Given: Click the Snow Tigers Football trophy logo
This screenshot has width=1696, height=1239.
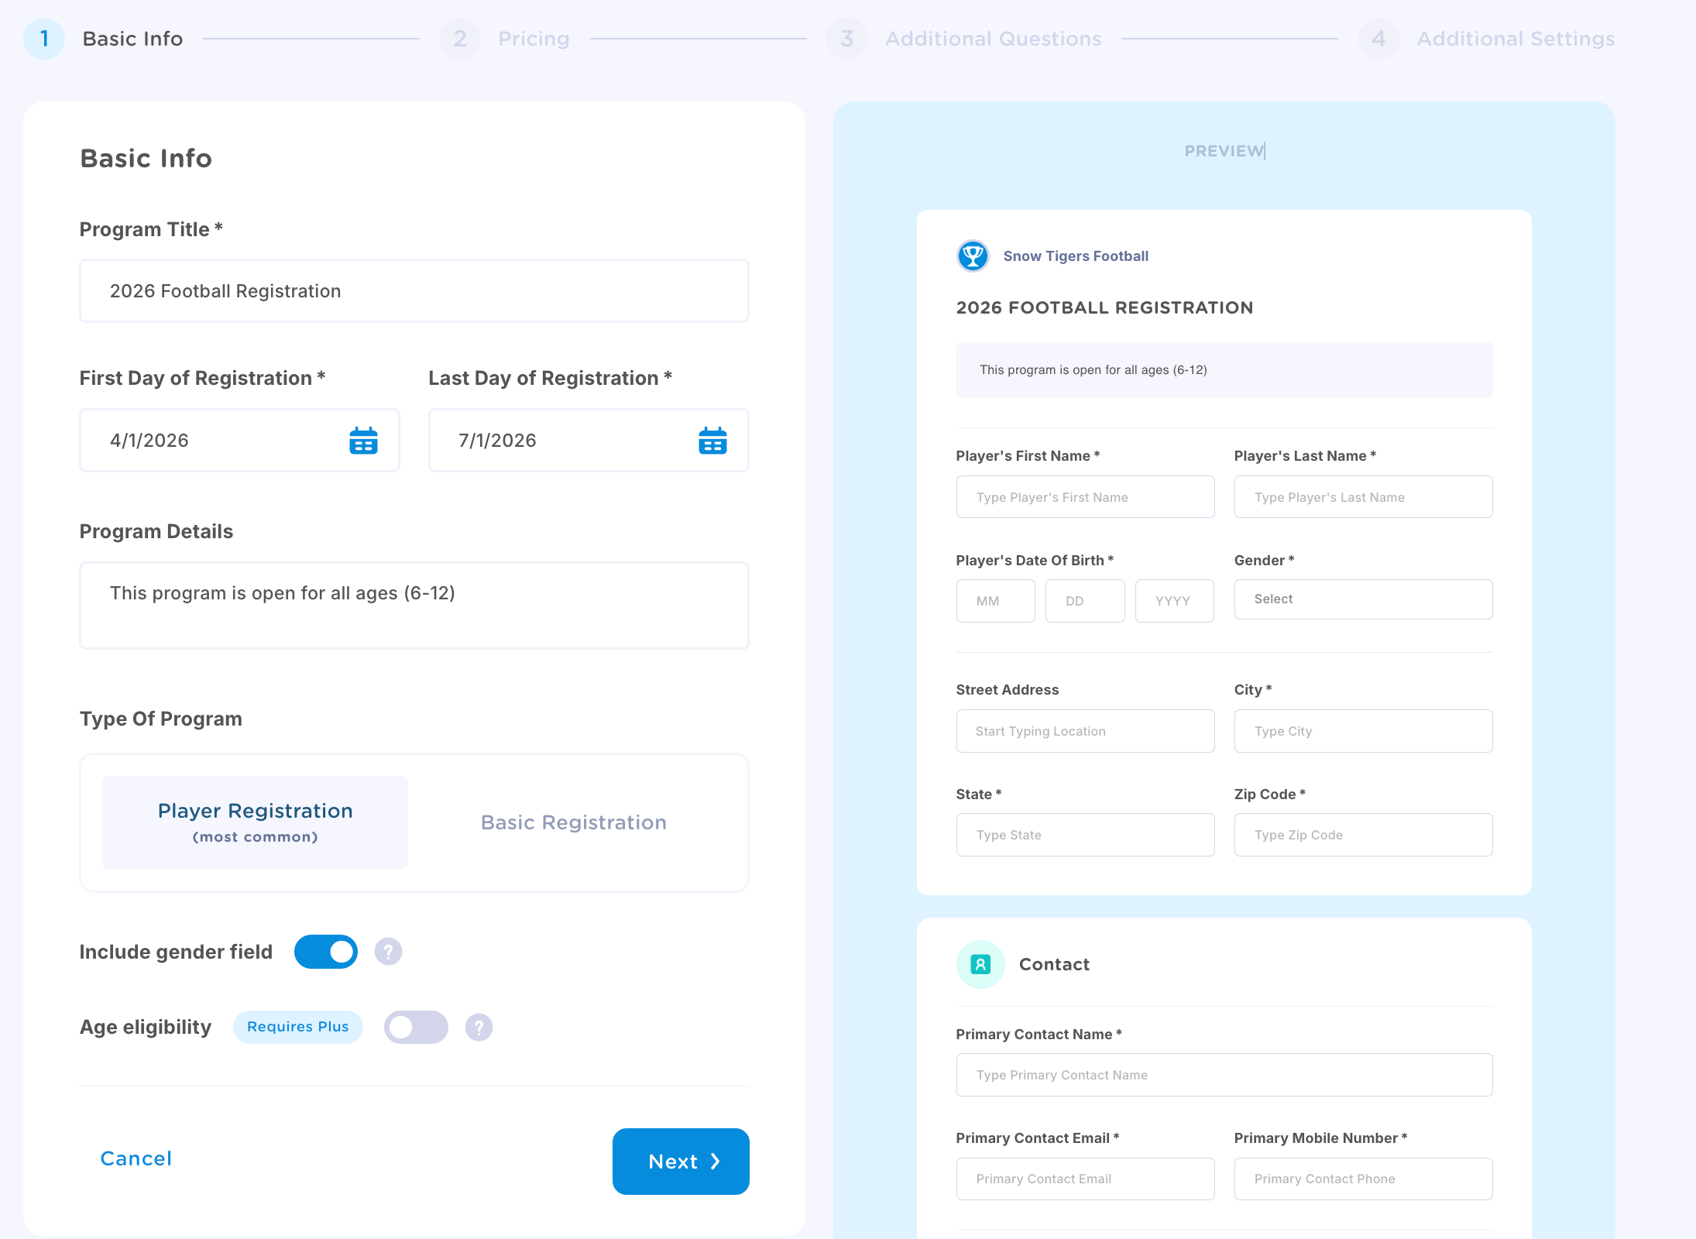Looking at the screenshot, I should 973,256.
